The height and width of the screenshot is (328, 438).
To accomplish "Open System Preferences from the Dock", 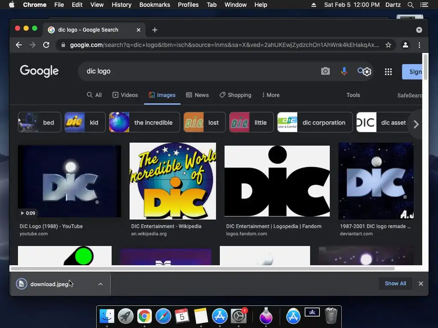I will tap(239, 316).
